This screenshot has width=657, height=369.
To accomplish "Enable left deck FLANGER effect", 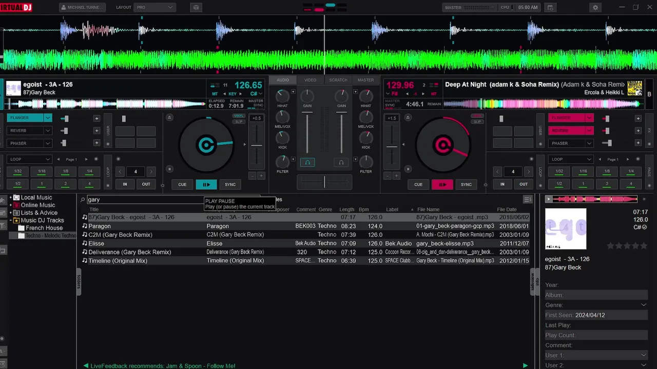I will pos(25,118).
